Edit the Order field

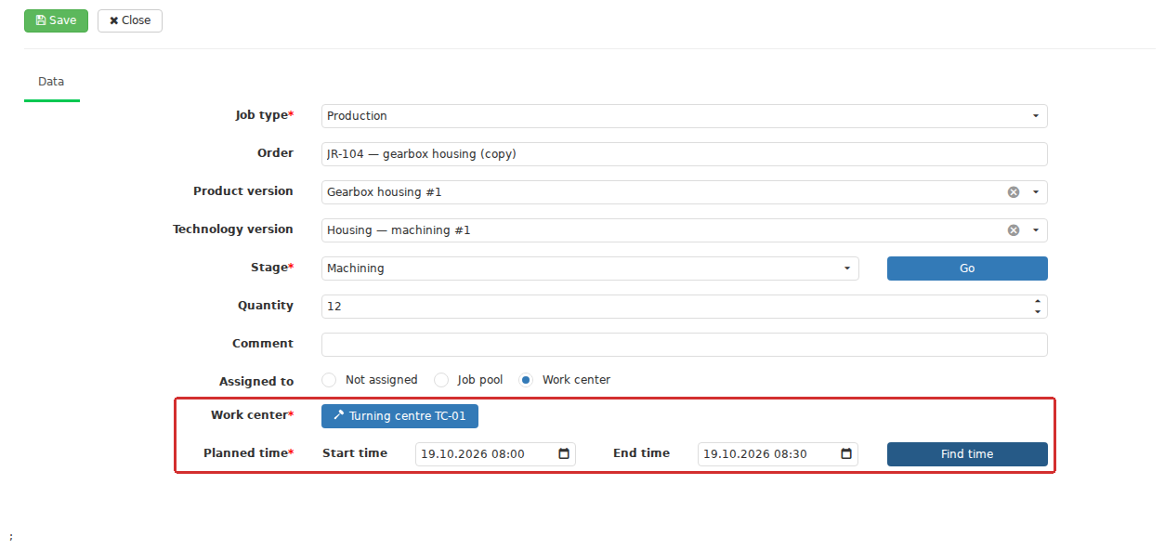(x=684, y=154)
